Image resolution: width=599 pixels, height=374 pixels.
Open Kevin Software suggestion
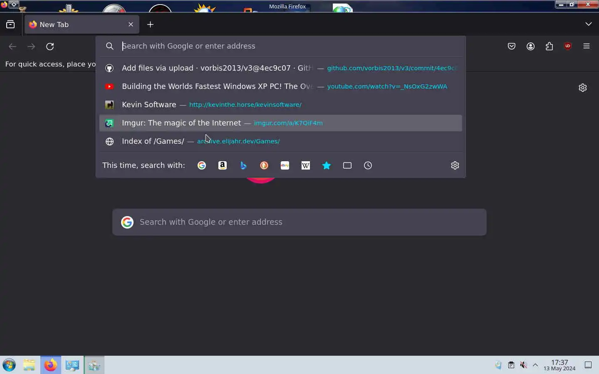[x=281, y=105]
